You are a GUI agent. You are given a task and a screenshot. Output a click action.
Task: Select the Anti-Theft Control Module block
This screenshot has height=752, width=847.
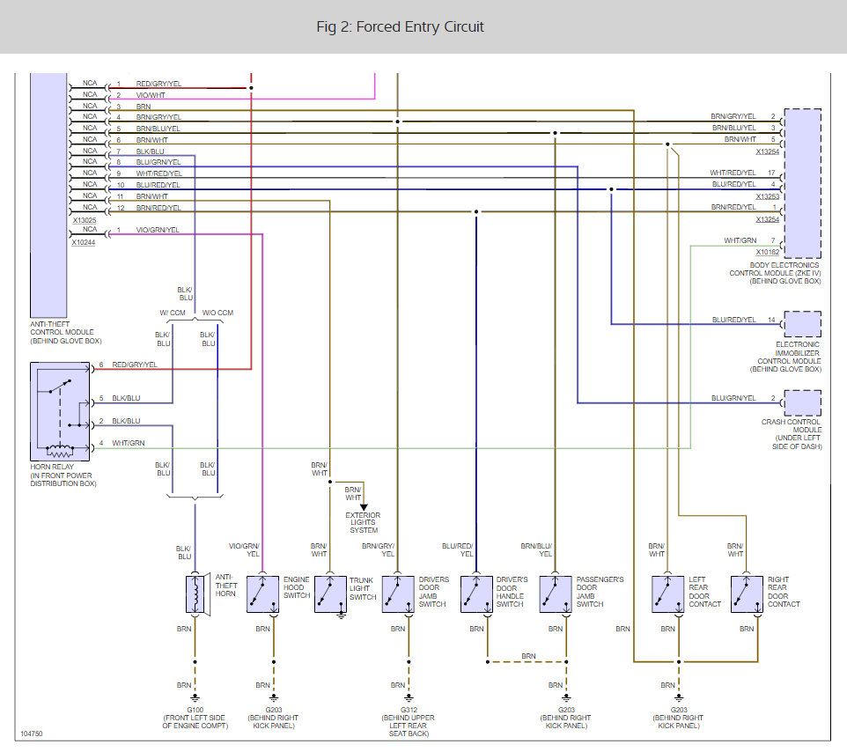pyautogui.click(x=48, y=195)
